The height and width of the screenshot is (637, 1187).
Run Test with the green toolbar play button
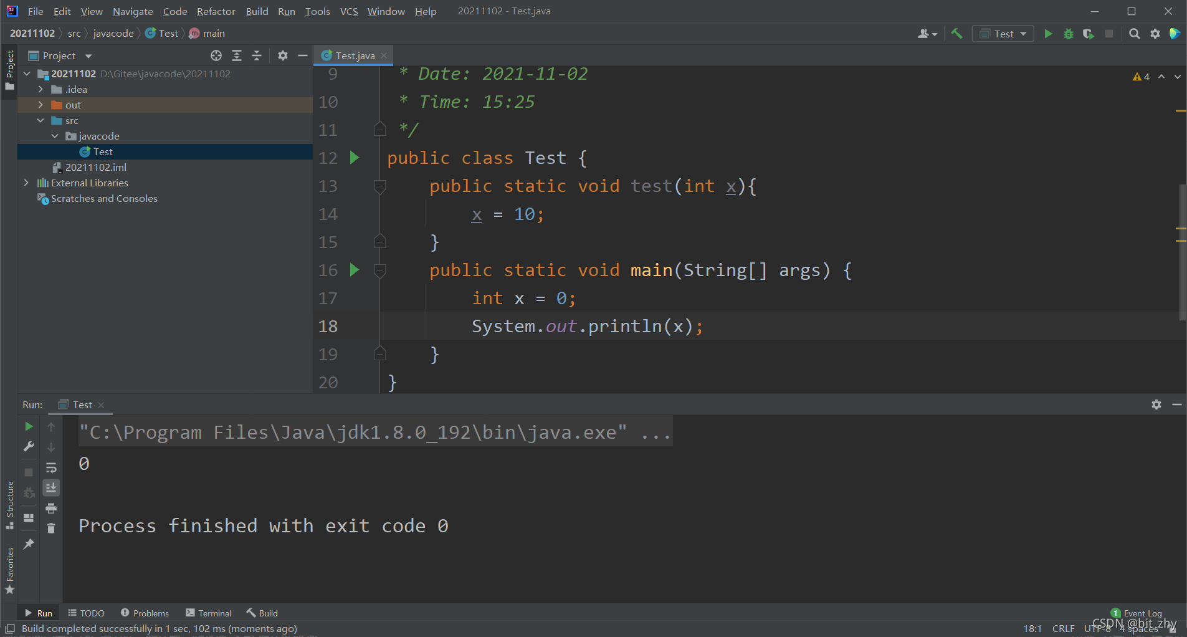(x=1048, y=34)
